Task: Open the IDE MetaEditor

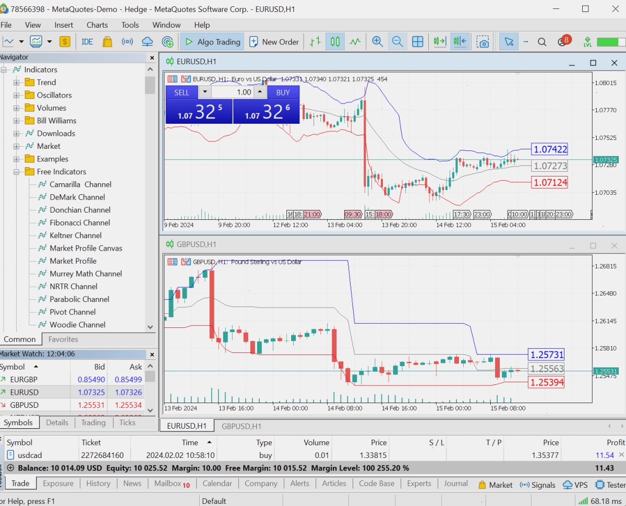Action: [x=87, y=42]
